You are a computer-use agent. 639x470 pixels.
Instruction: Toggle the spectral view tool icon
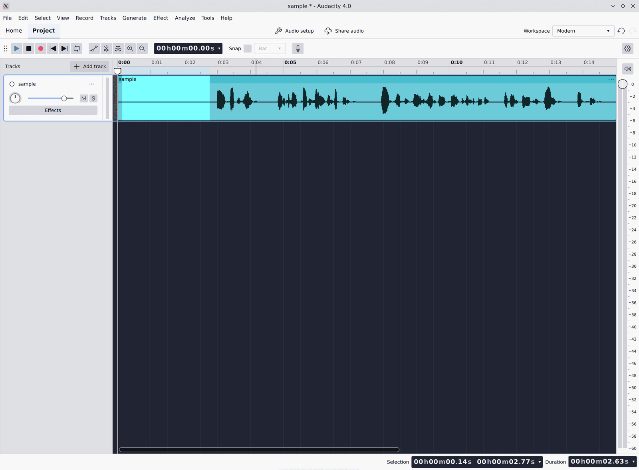118,49
